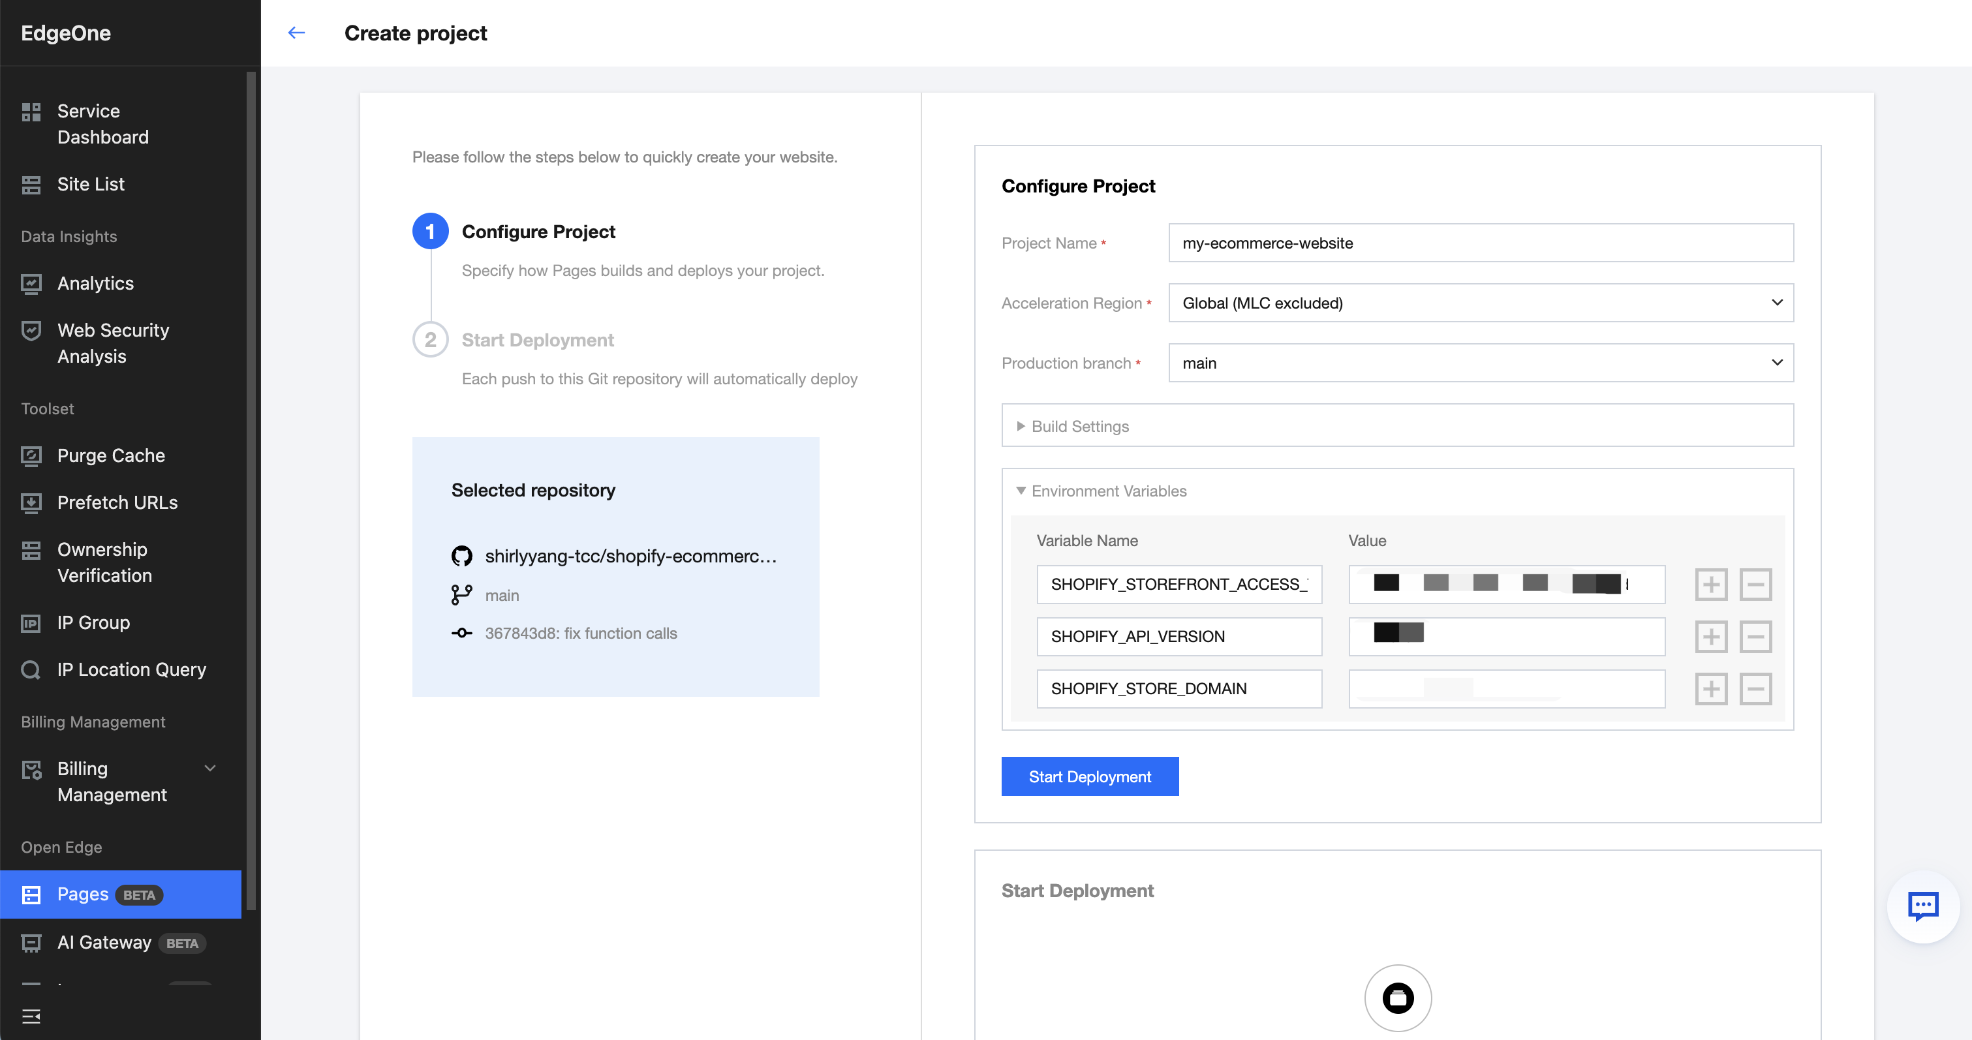Click the GitHub icon in Selected repository

click(461, 557)
